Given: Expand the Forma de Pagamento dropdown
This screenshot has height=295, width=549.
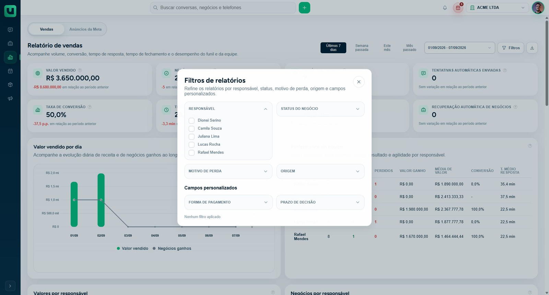Looking at the screenshot, I should (x=228, y=202).
